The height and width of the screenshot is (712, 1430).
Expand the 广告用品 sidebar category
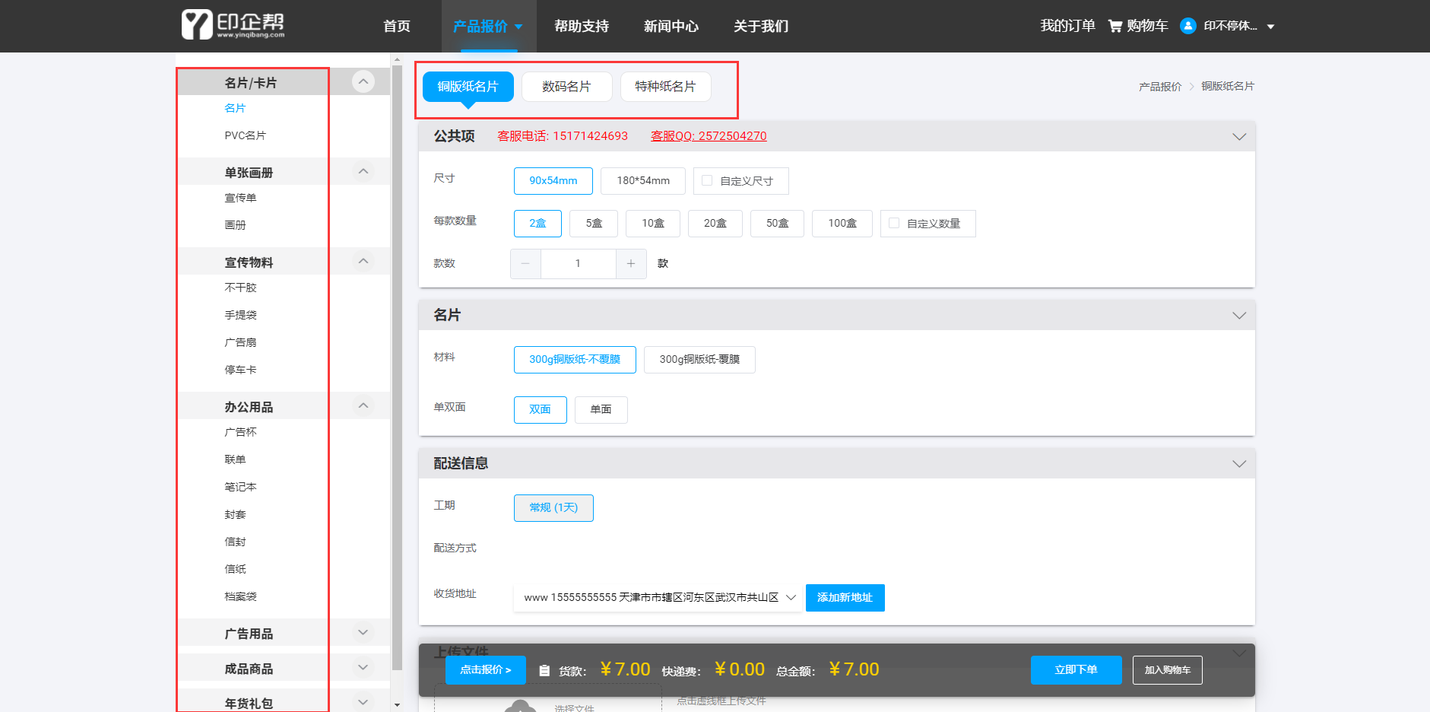coord(363,632)
